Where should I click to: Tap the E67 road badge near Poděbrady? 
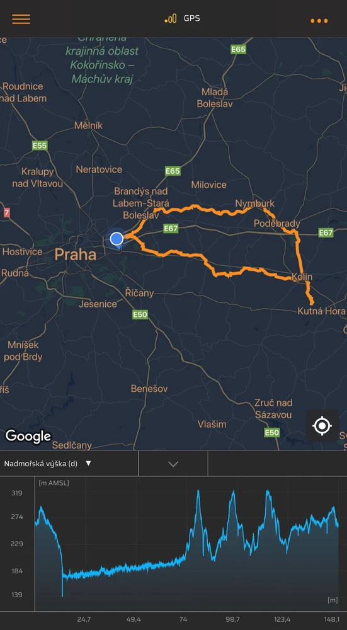click(x=326, y=232)
